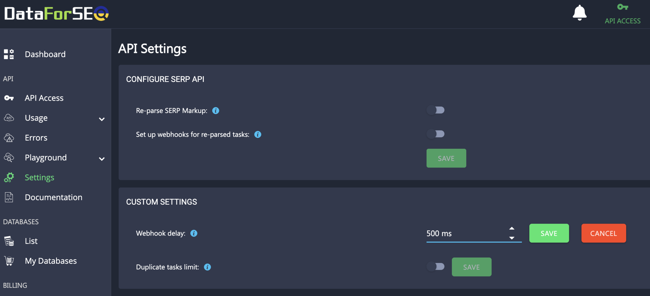Enable webhooks for re-parsed tasks switch

(435, 134)
